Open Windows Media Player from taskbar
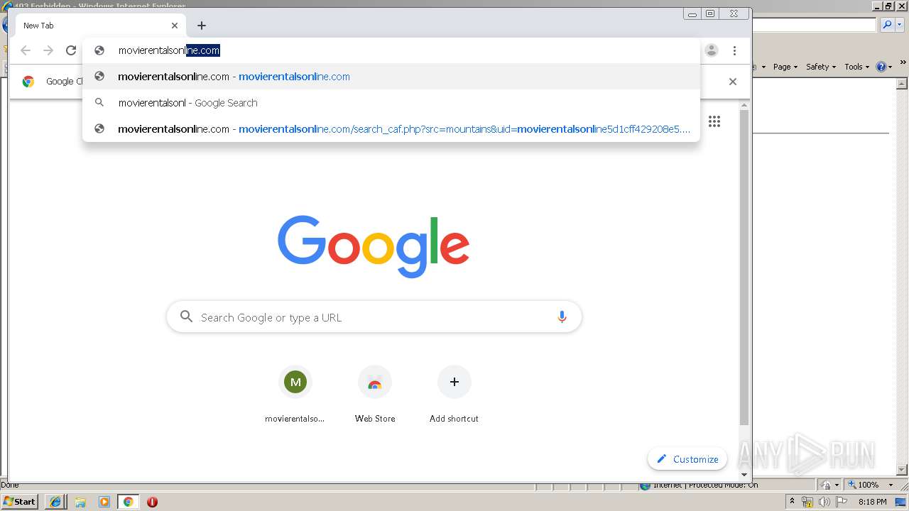Image resolution: width=909 pixels, height=511 pixels. (104, 502)
